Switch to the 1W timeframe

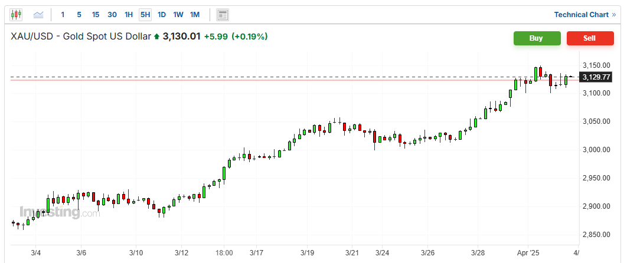coord(178,14)
